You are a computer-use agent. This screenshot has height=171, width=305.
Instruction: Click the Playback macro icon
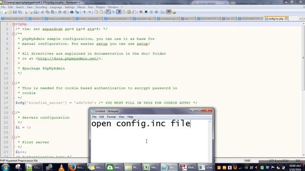tap(151, 12)
